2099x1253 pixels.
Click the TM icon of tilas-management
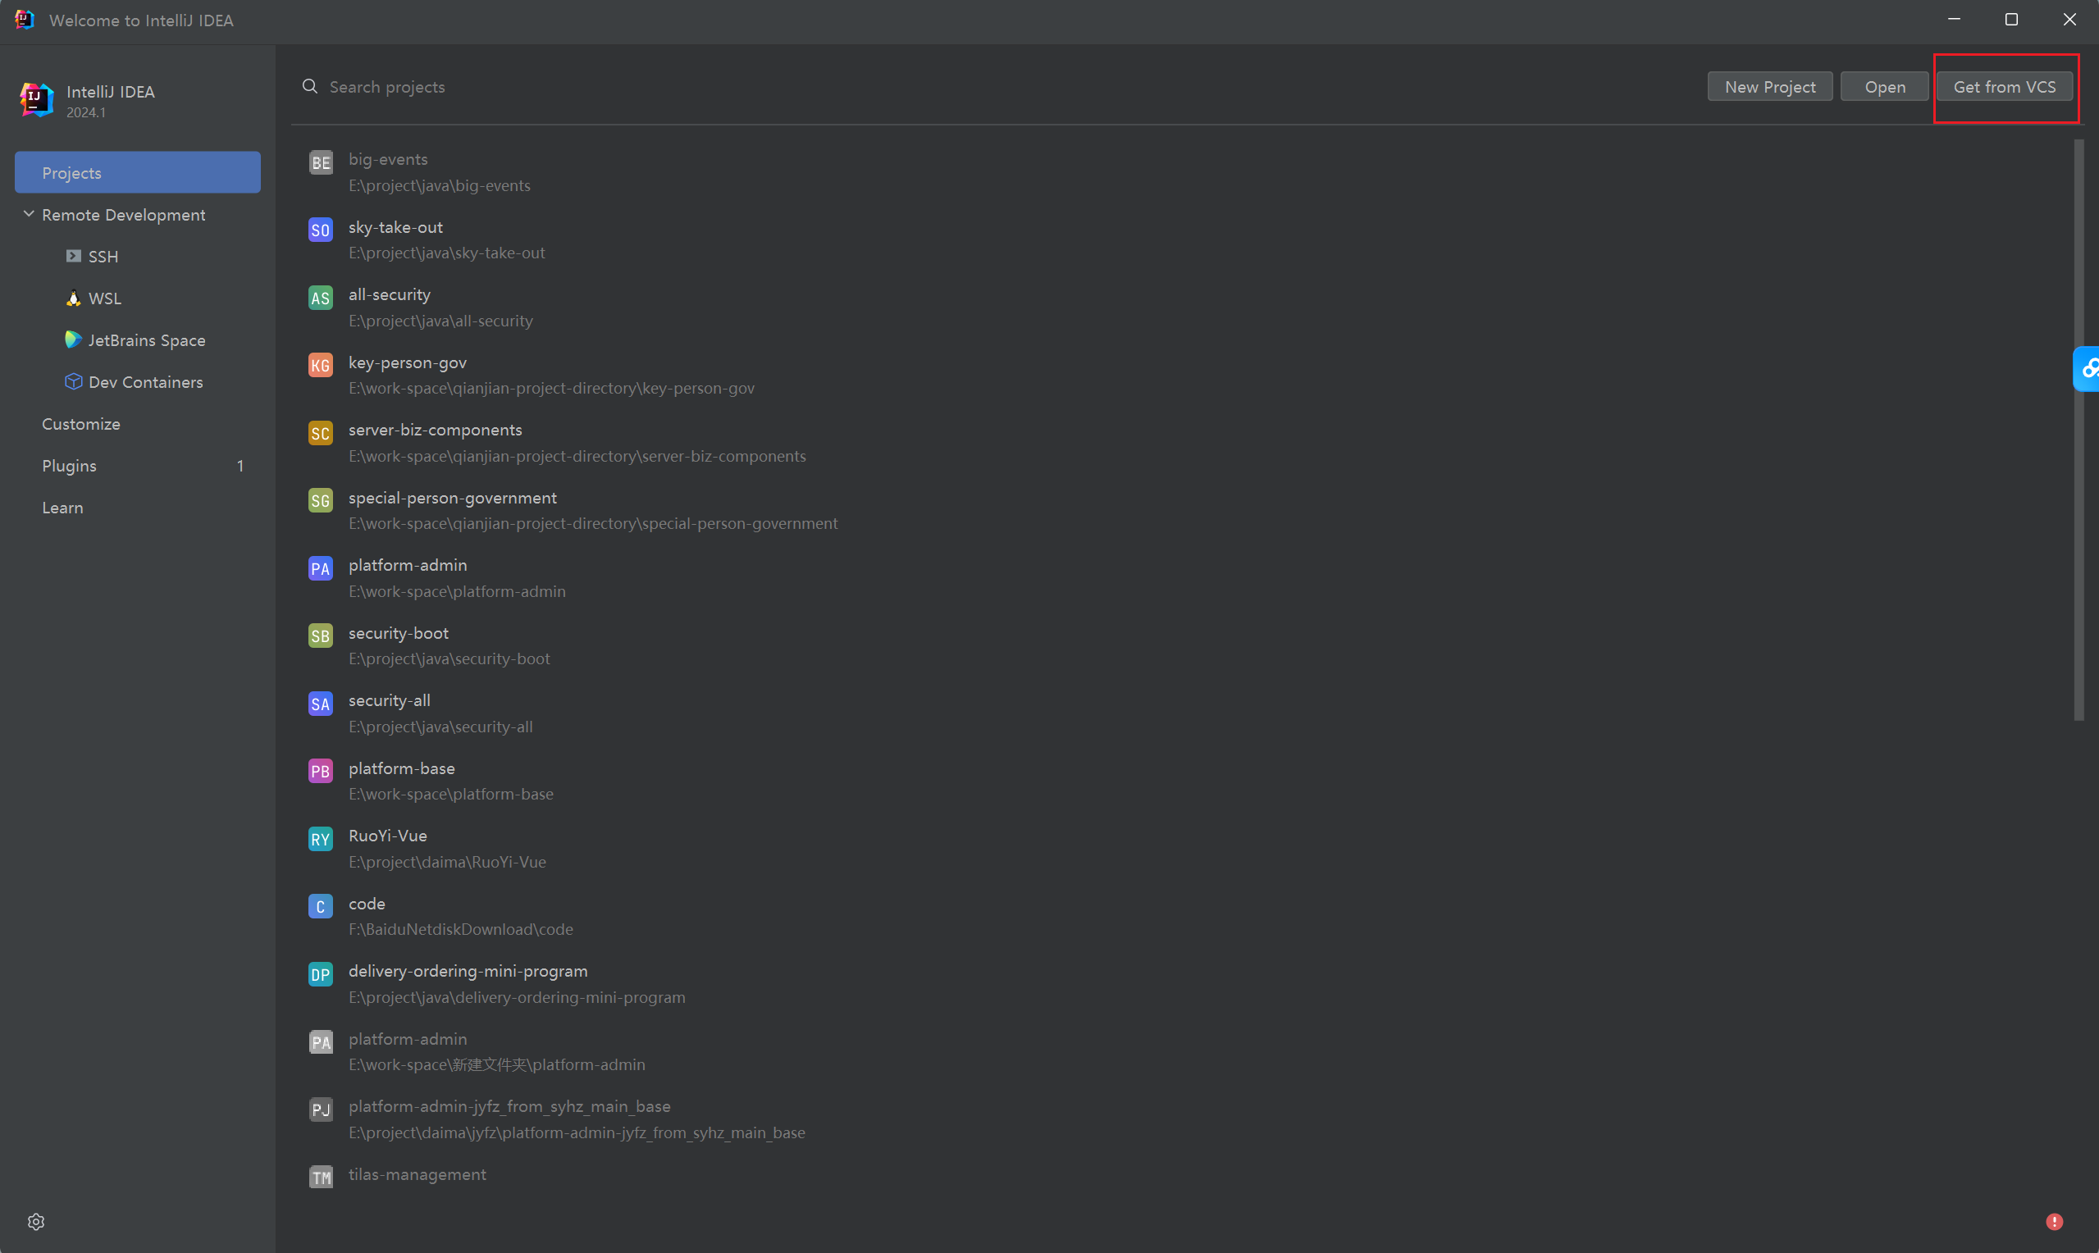click(320, 1177)
